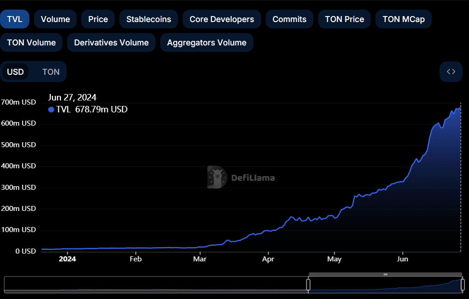Switch to the Volume tab
Screen dimensions: 469x299
(x=55, y=19)
